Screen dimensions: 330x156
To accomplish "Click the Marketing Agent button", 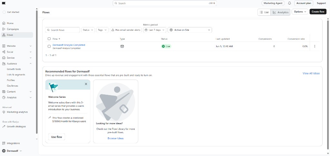I will pos(273,3).
